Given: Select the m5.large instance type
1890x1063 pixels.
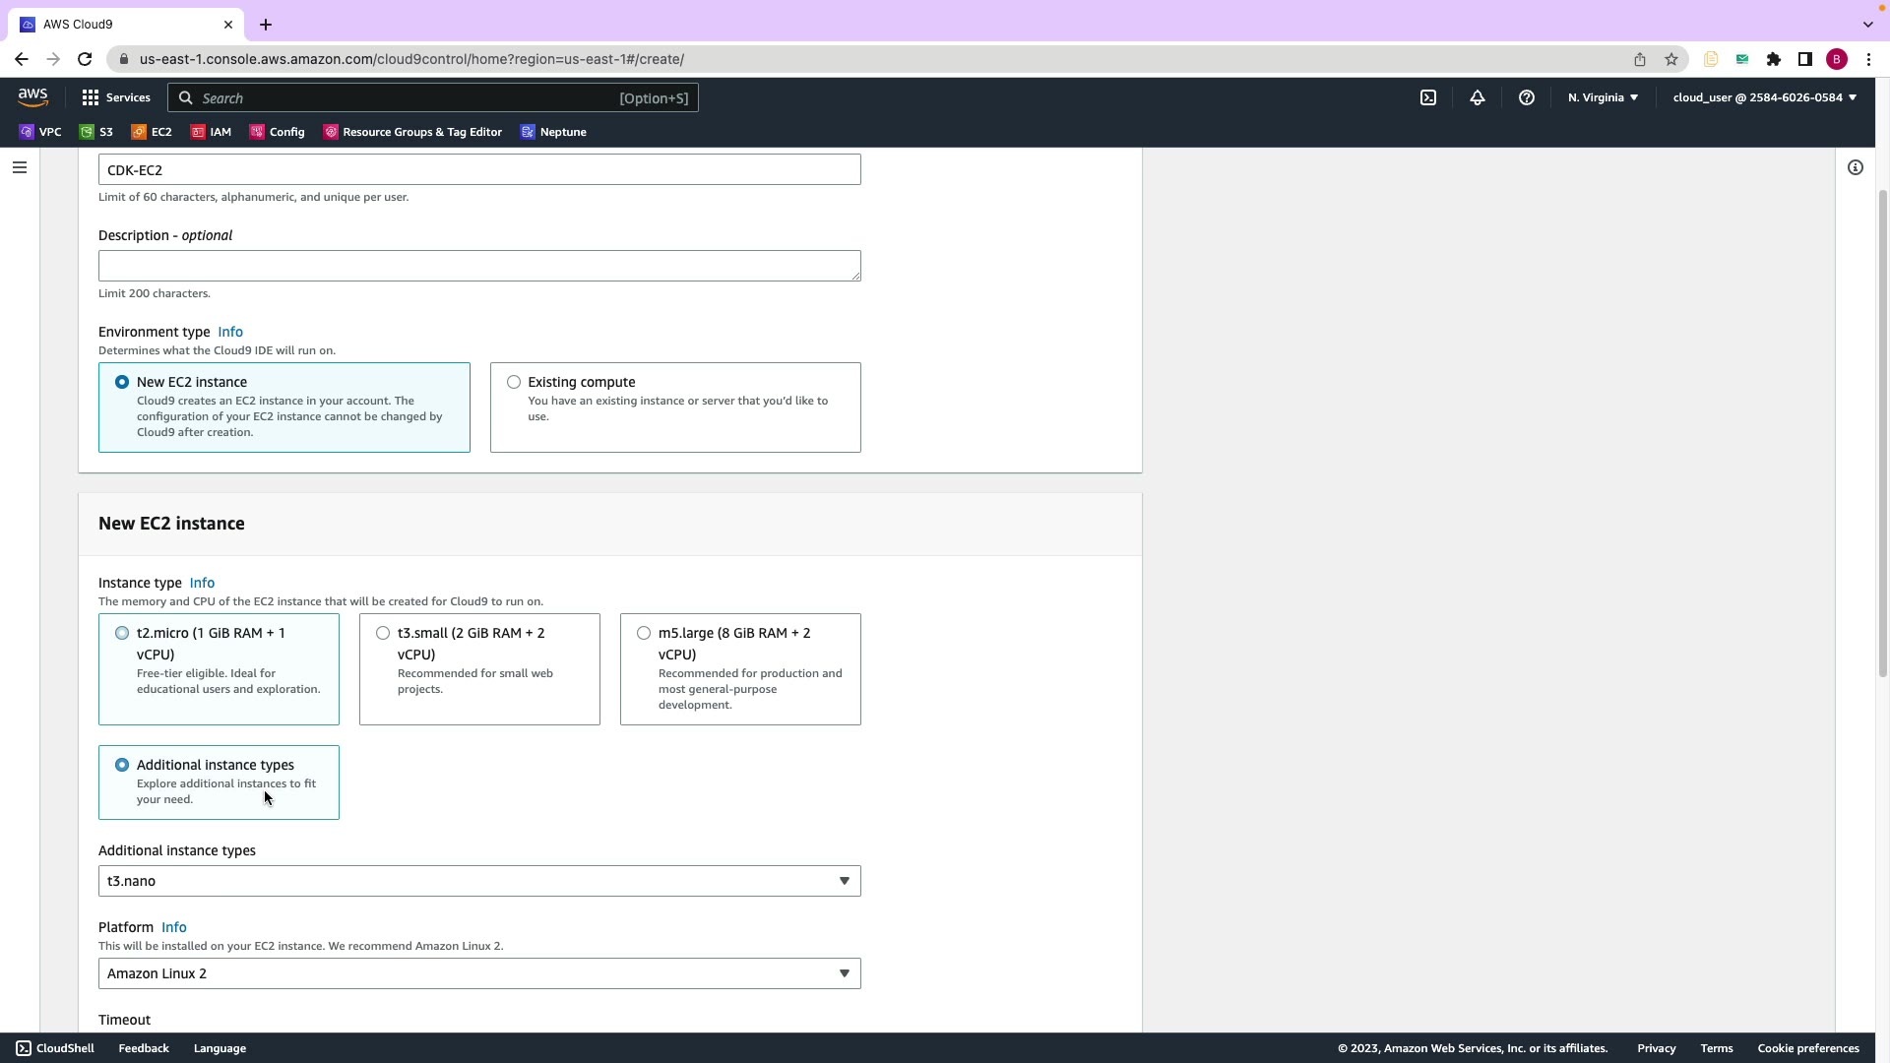Looking at the screenshot, I should tap(644, 633).
